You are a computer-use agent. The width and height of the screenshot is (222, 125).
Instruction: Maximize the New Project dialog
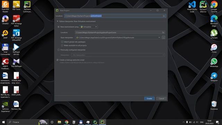tap(157, 10)
